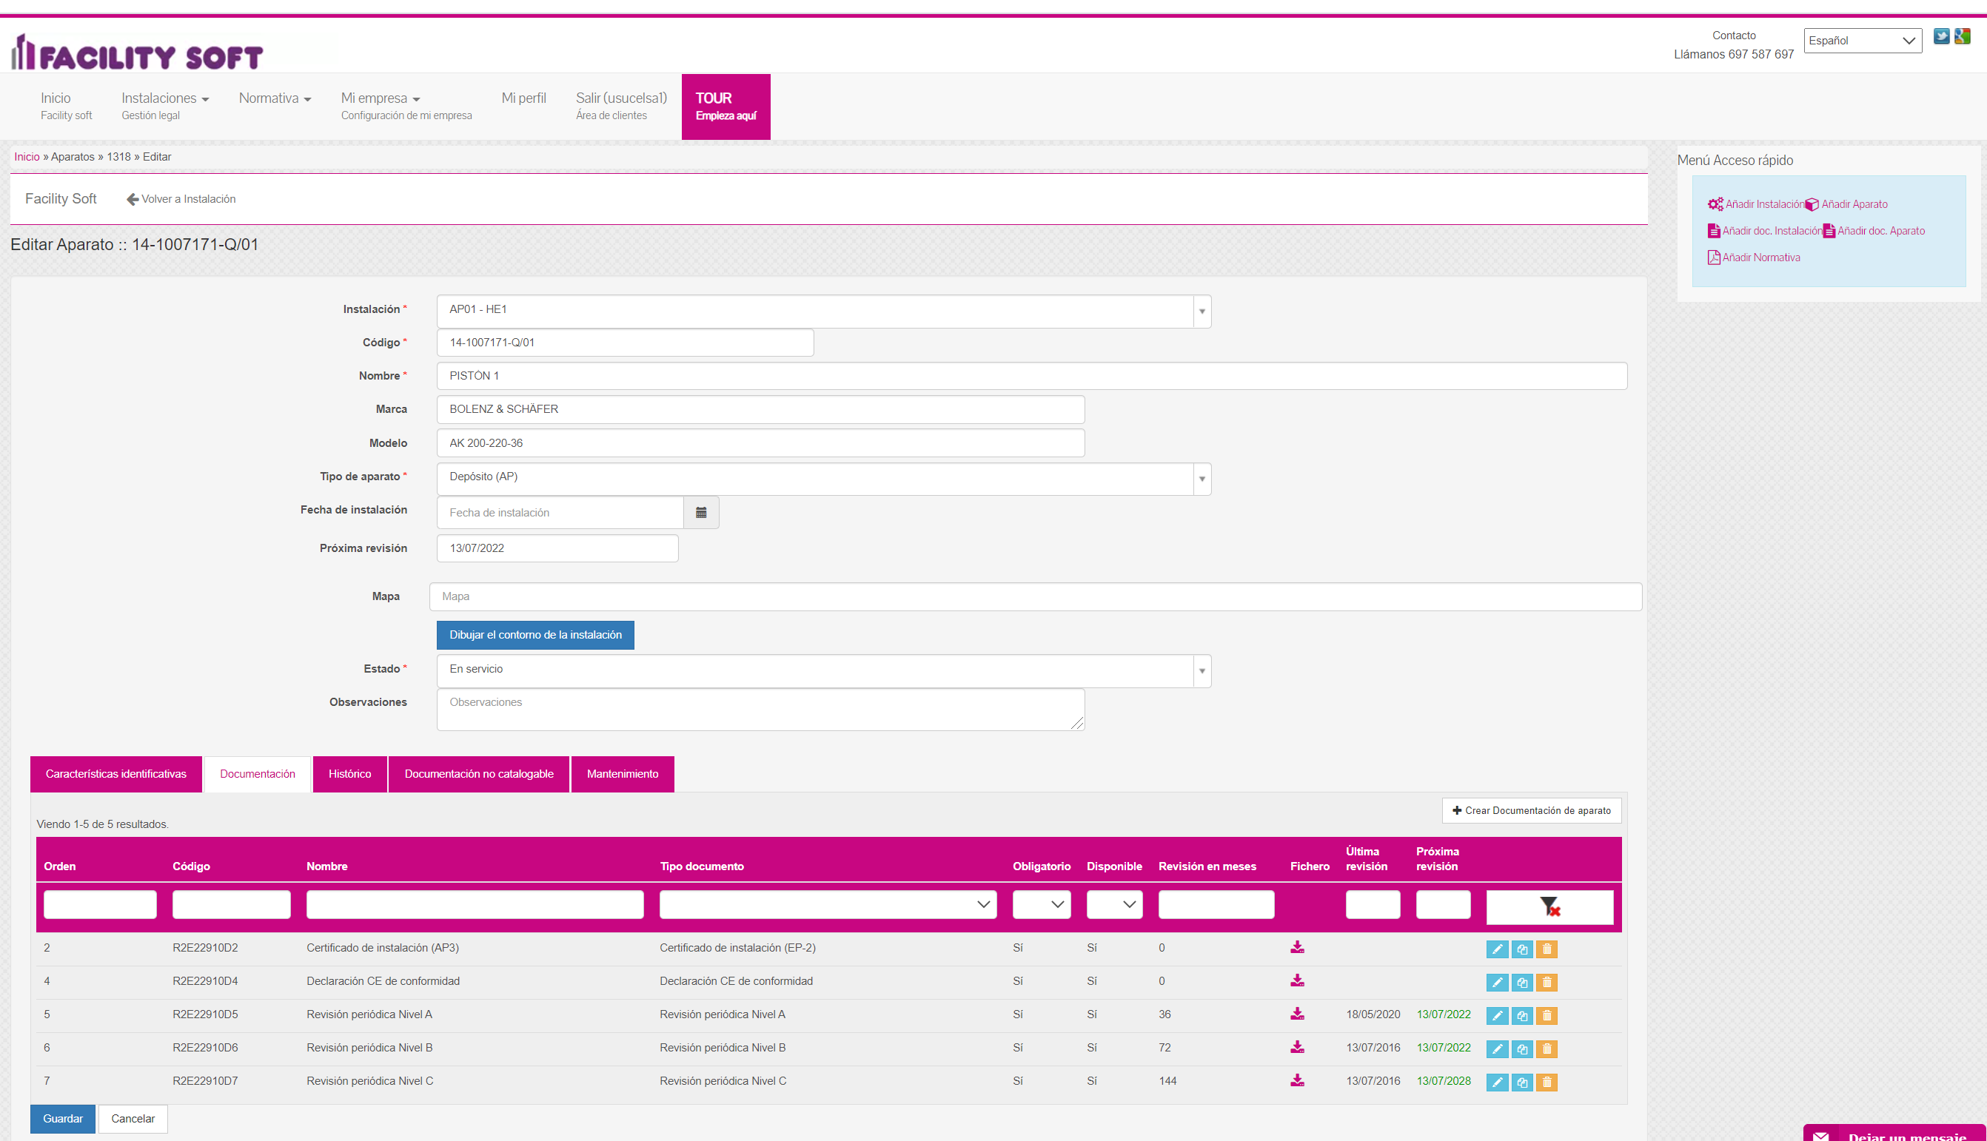The width and height of the screenshot is (1987, 1141).
Task: Delete the Revisión periódica Nivel C document
Action: 1547,1083
